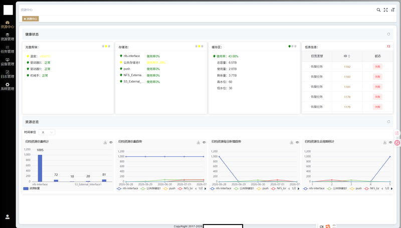Screen dimensions: 401x228
Task: Click the search magnifier icon in the header
Action: 378,10
